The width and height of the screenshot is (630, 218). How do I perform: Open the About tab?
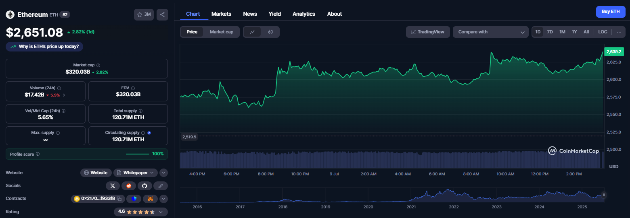pyautogui.click(x=335, y=14)
